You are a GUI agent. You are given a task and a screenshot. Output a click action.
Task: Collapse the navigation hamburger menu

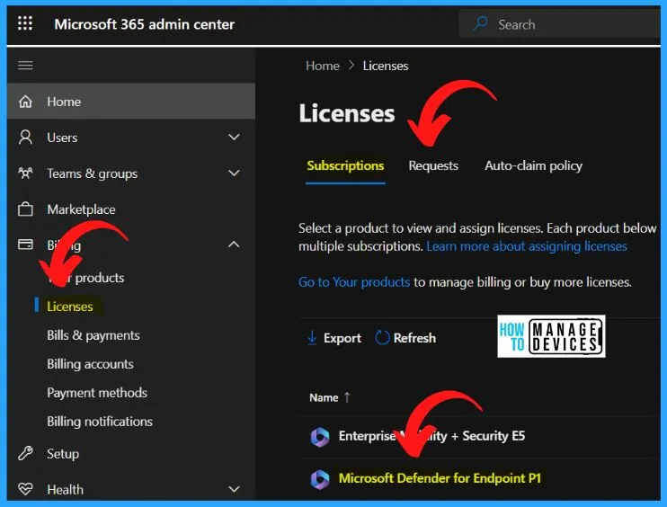point(25,66)
